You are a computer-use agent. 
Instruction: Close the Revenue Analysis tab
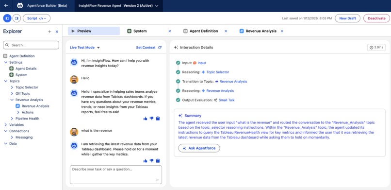tap(282, 31)
